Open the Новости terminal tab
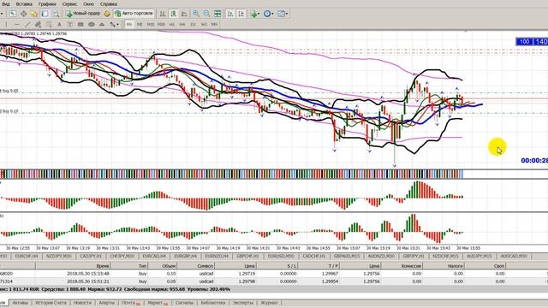This screenshot has width=548, height=308. tap(82, 303)
